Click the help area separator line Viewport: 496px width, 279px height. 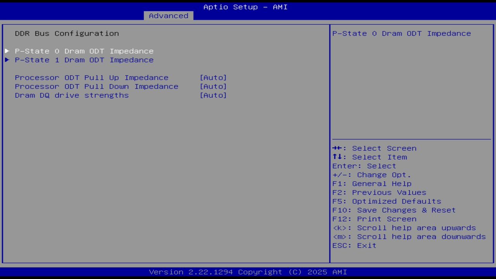(412, 138)
